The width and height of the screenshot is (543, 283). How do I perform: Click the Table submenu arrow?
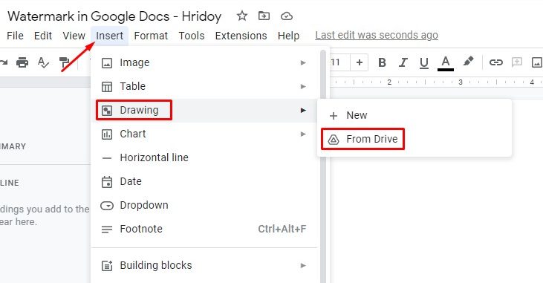[x=303, y=86]
